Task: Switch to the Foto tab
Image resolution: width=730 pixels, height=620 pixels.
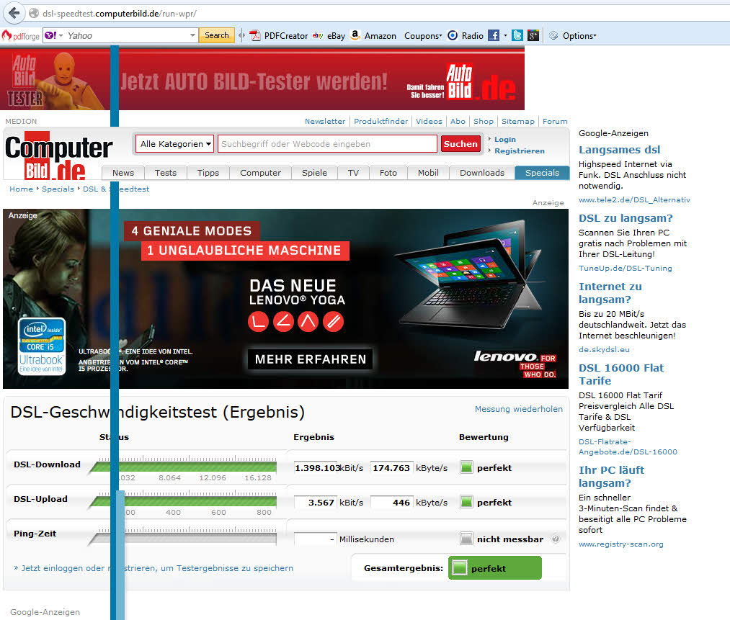Action: pyautogui.click(x=388, y=173)
